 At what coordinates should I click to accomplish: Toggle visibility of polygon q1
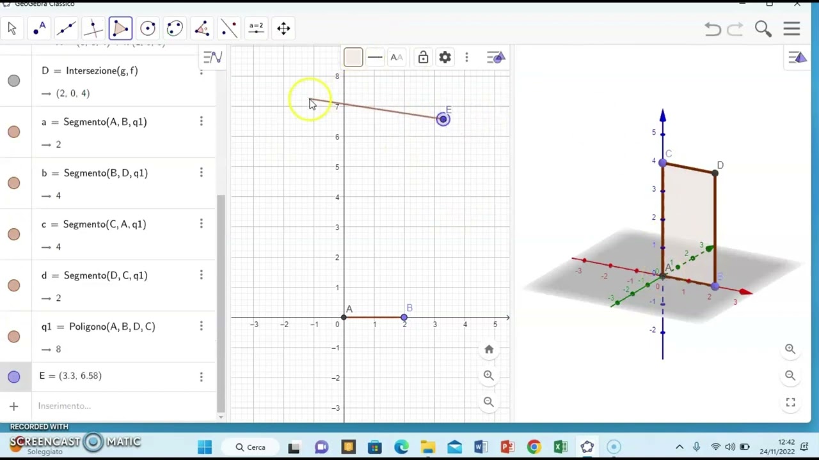click(x=13, y=336)
